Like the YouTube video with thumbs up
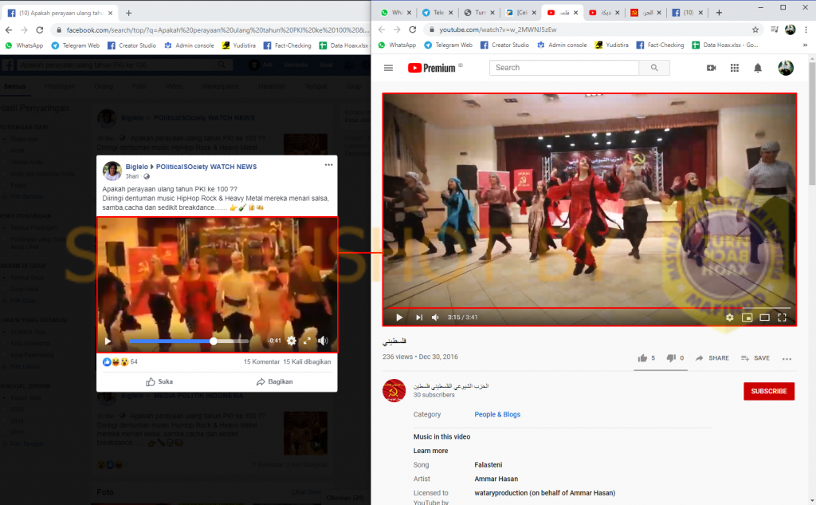 [642, 358]
